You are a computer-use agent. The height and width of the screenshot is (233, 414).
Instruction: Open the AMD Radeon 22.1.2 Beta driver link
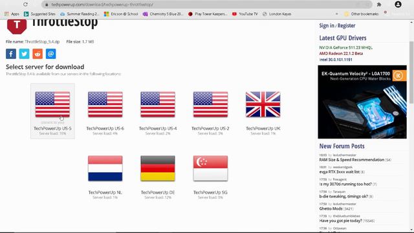click(341, 54)
